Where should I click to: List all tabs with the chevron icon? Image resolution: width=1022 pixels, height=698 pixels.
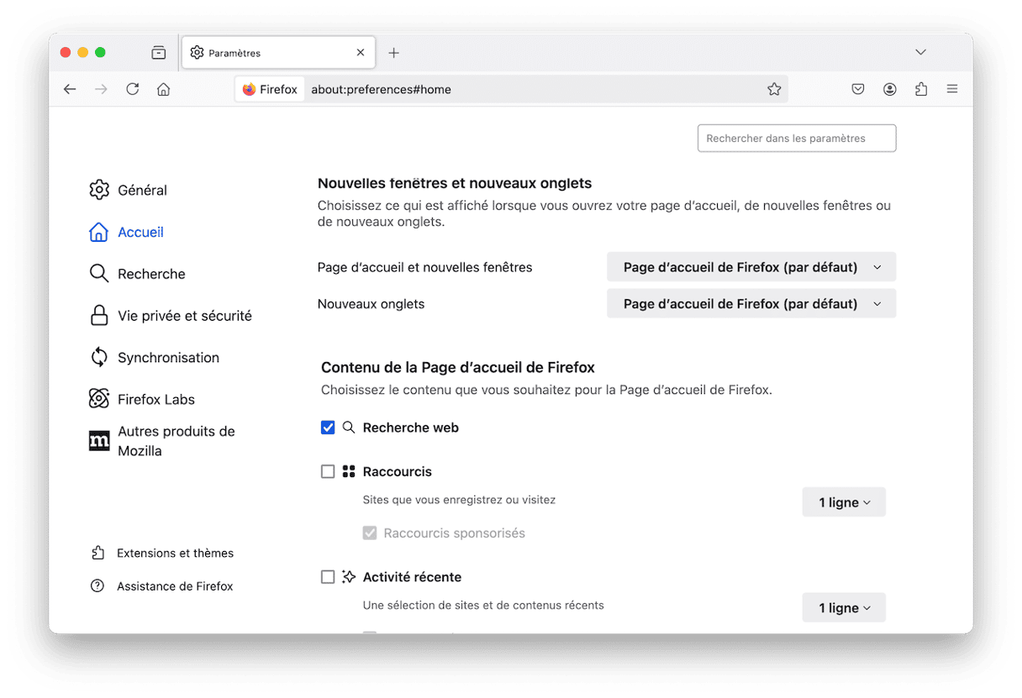pyautogui.click(x=921, y=52)
